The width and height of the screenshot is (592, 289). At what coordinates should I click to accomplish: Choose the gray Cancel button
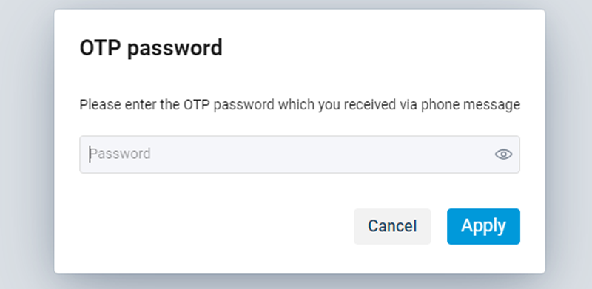(392, 226)
